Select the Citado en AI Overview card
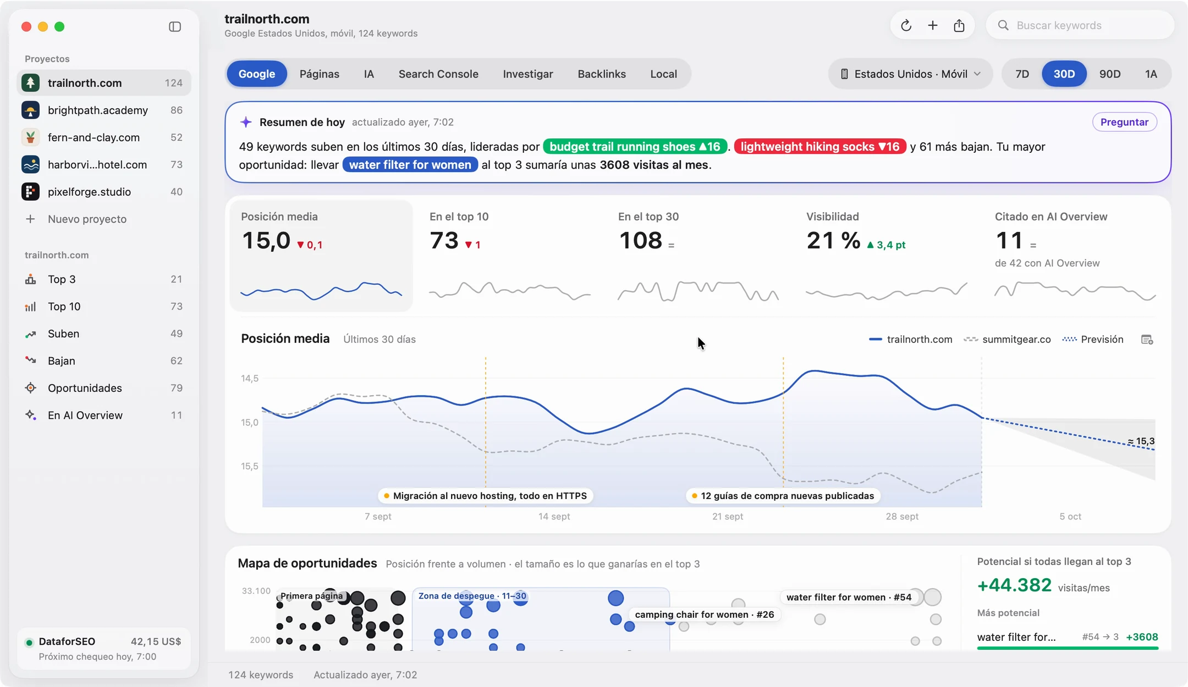Image resolution: width=1188 pixels, height=687 pixels. 1075,256
